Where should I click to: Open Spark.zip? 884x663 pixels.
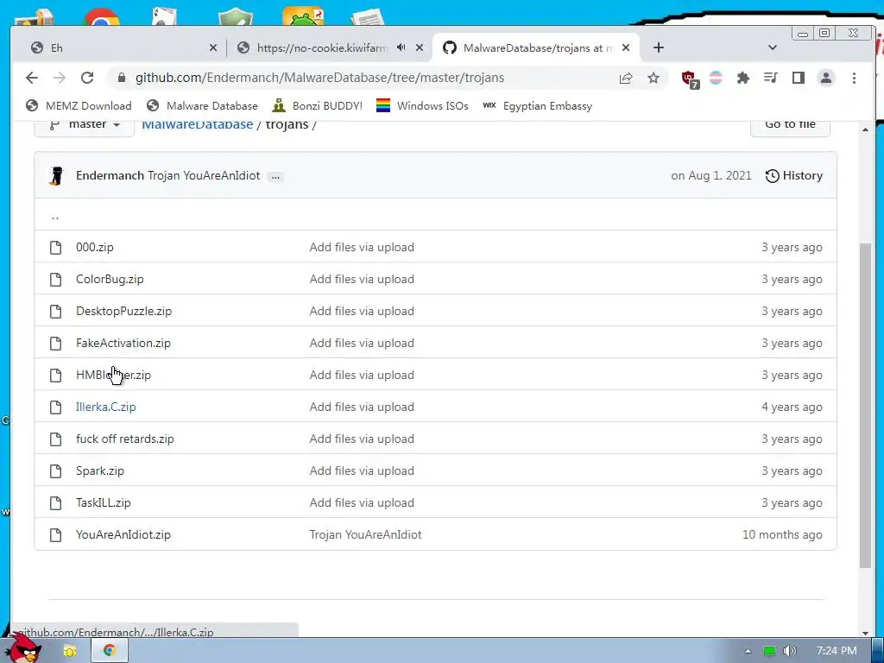point(100,470)
